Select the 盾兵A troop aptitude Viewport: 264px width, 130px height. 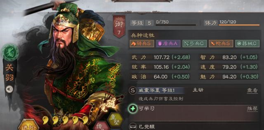[x=168, y=44]
